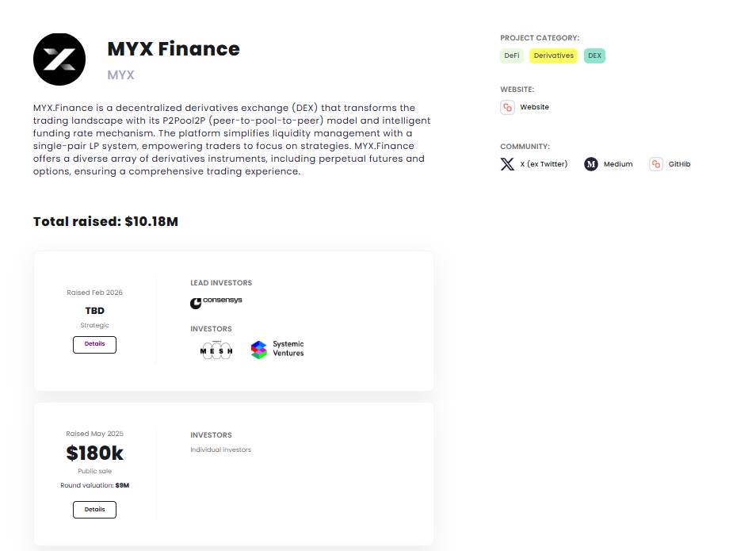This screenshot has width=733, height=551.
Task: Click the DeFi category tag
Action: pyautogui.click(x=511, y=55)
